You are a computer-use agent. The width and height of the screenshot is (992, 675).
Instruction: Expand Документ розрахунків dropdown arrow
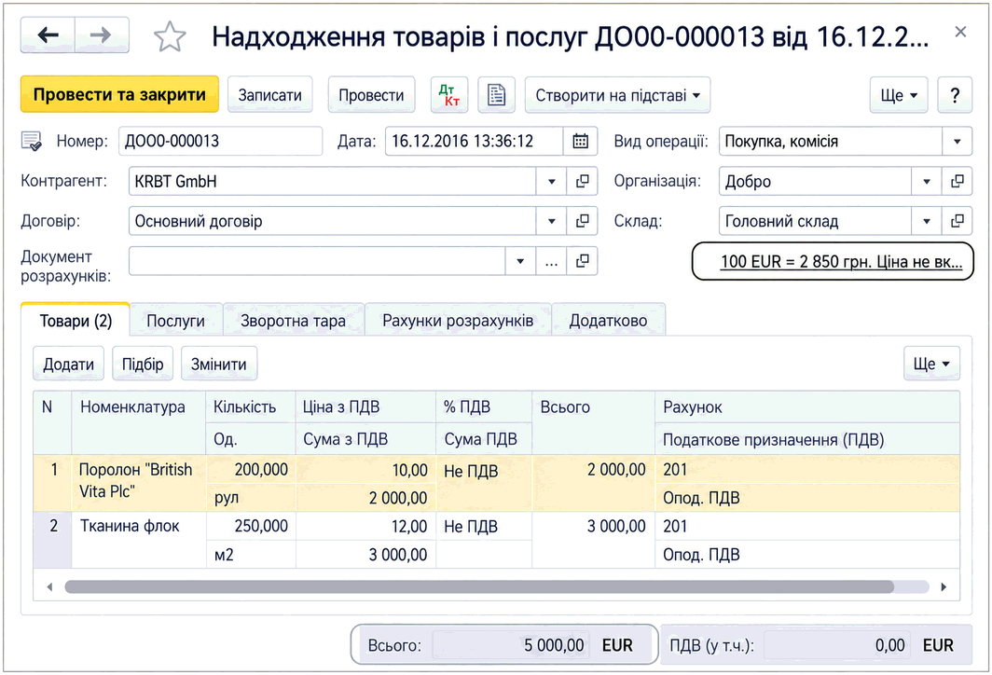pos(520,261)
